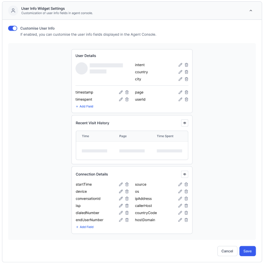
Task: Edit the ipAddress field
Action: pyautogui.click(x=180, y=199)
